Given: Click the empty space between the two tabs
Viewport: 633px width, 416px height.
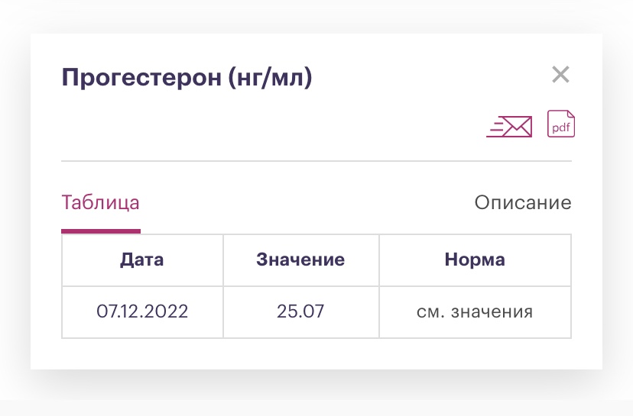Looking at the screenshot, I should (x=306, y=203).
